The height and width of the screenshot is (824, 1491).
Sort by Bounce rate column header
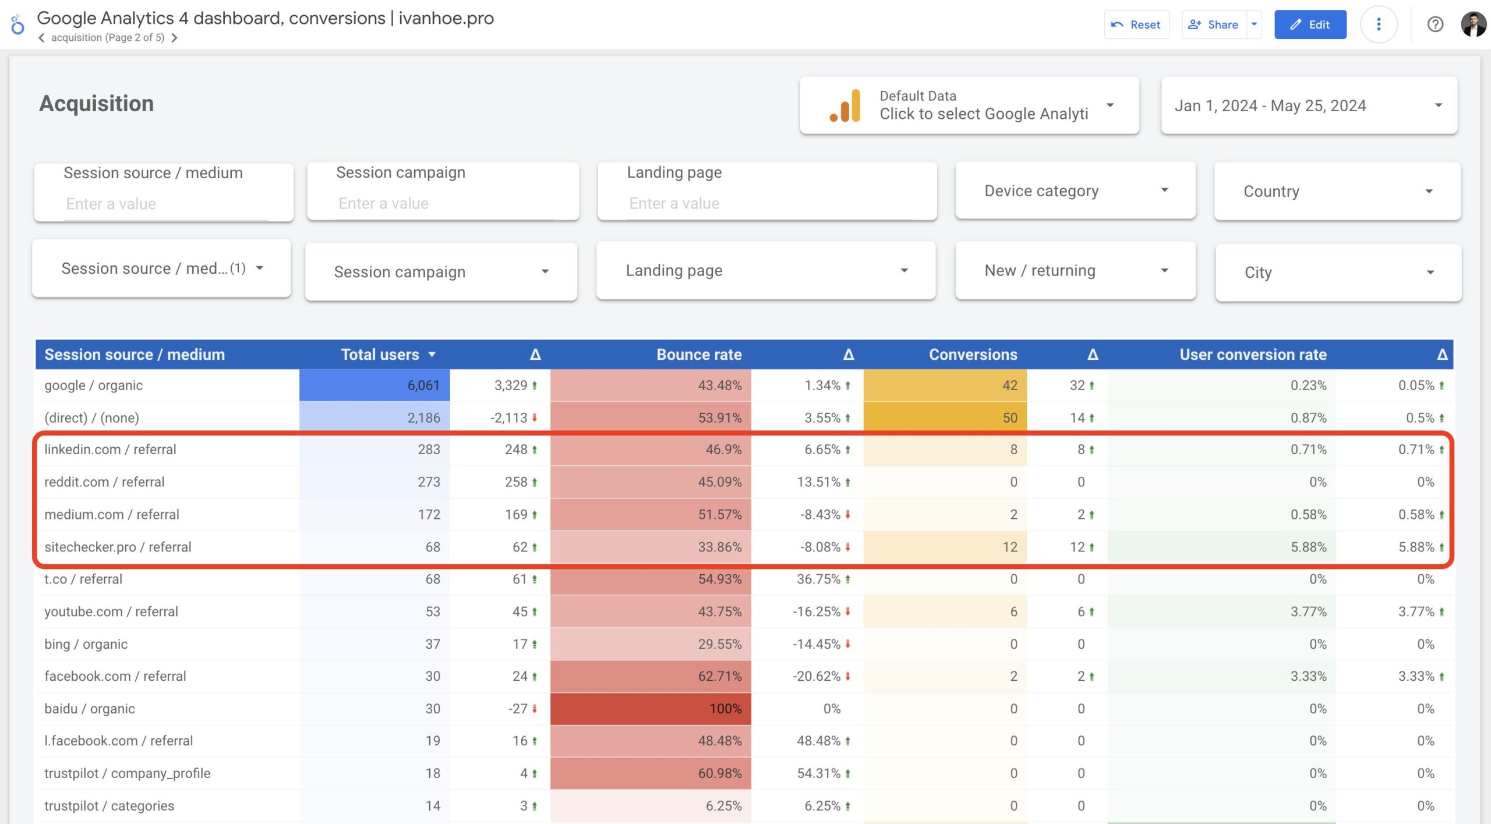coord(699,355)
